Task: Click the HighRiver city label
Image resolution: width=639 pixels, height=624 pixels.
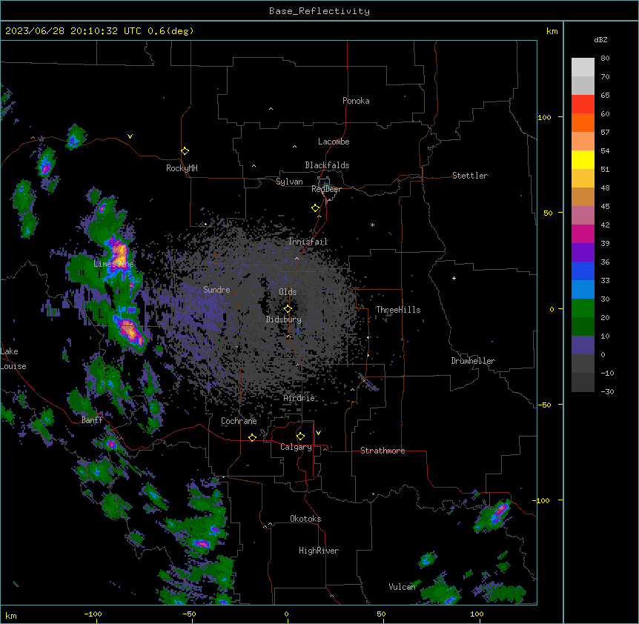Action: (319, 551)
